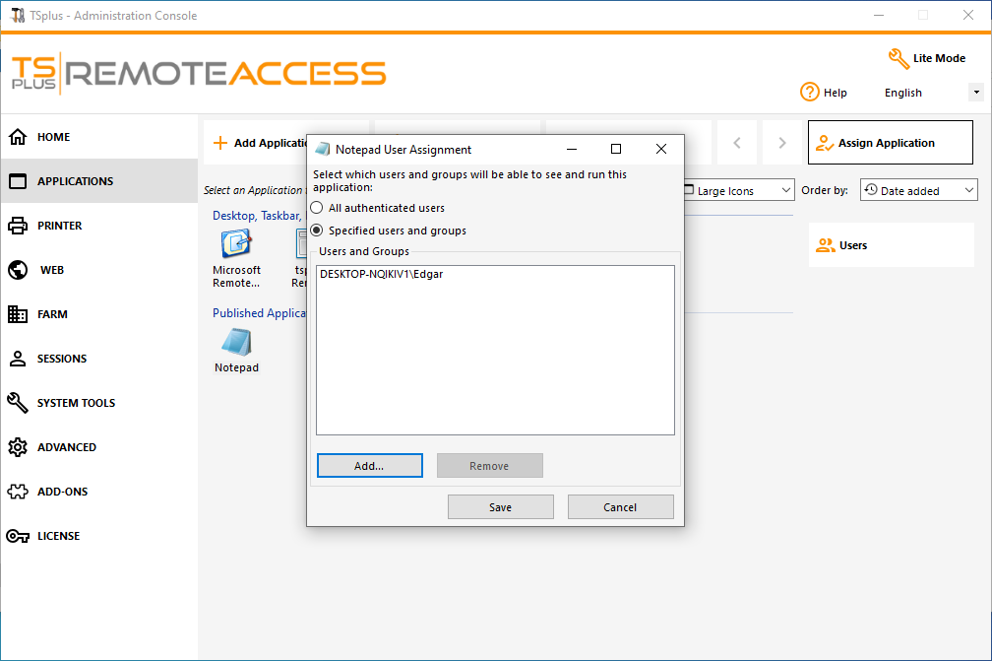992x661 pixels.
Task: View the License section
Action: 58,536
